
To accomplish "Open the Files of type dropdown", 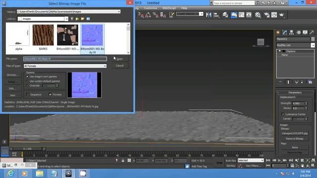I will click(105, 66).
